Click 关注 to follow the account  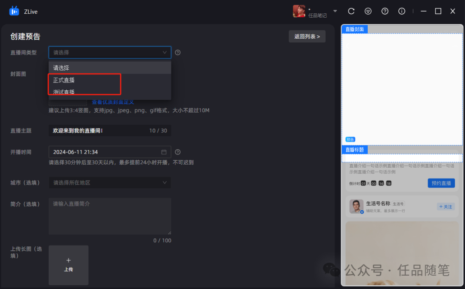[x=445, y=206]
